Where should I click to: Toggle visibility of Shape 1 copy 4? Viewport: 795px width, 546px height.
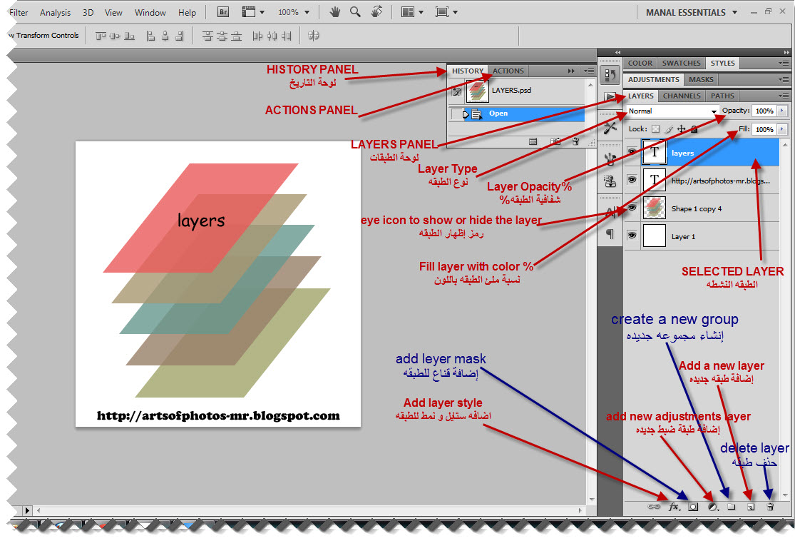[x=632, y=208]
